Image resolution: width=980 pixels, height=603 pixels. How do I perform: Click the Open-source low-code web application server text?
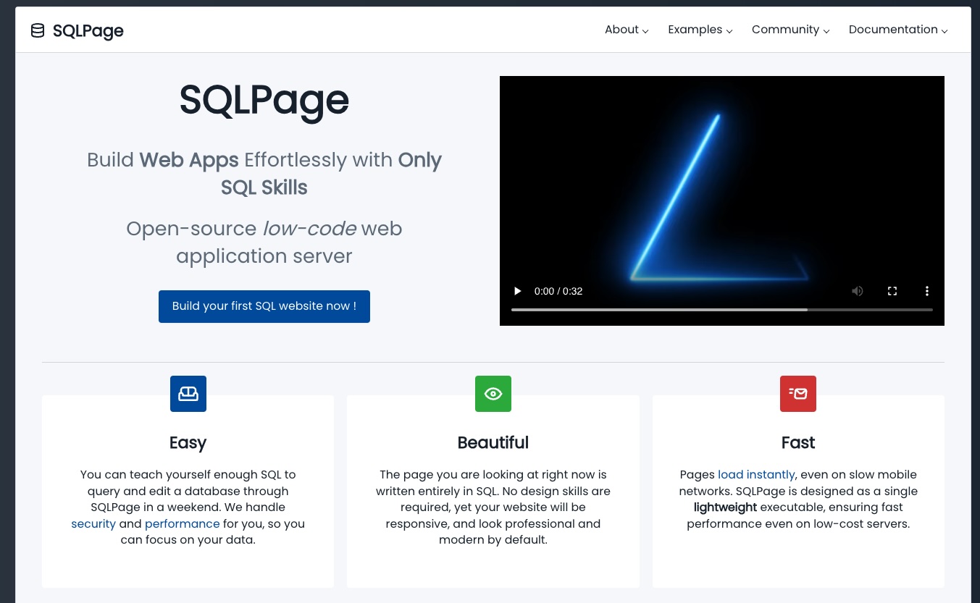coord(264,243)
